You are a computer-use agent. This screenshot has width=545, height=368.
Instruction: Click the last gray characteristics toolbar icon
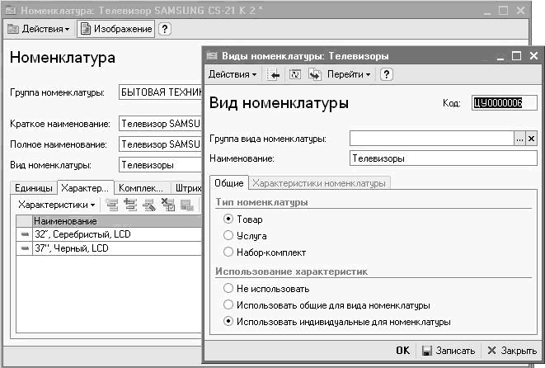(x=187, y=205)
